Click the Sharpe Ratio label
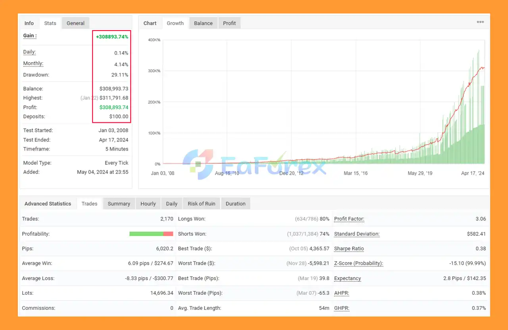The width and height of the screenshot is (508, 330). click(x=349, y=249)
